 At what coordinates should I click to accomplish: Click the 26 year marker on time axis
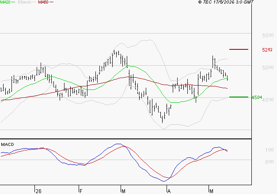click(x=38, y=191)
